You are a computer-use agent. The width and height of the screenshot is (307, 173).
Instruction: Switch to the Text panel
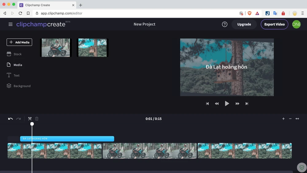(17, 75)
